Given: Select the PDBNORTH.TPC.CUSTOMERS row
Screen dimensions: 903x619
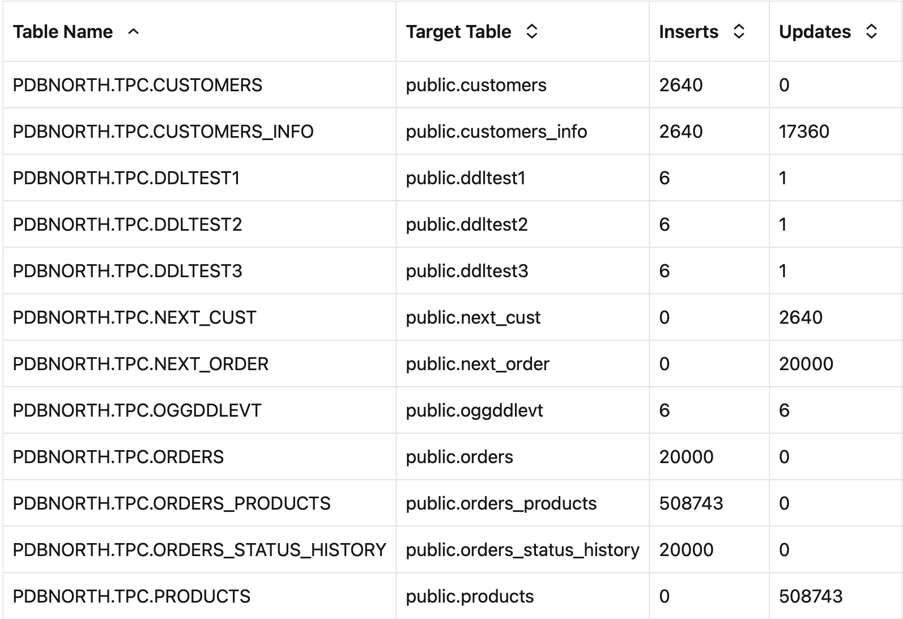Looking at the screenshot, I should [x=138, y=86].
